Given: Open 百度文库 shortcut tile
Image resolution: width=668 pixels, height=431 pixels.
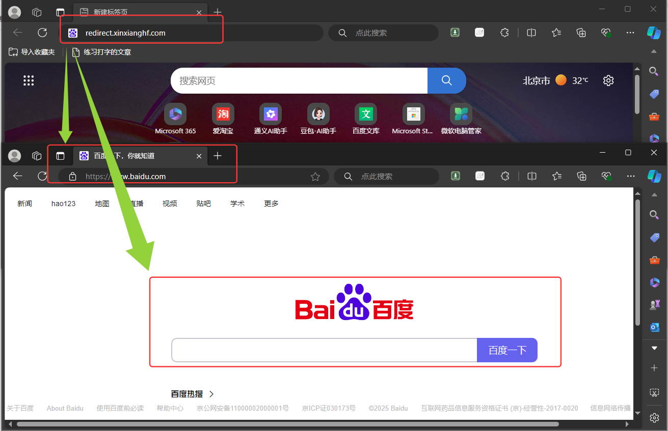Looking at the screenshot, I should click(x=366, y=119).
